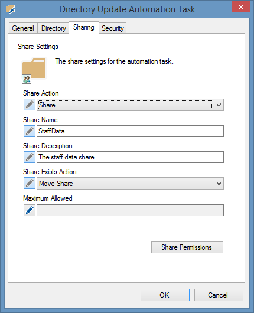Screen dimensions: 254x313
Task: Click the pencil icon beside Share Exists Action
Action: (x=30, y=183)
